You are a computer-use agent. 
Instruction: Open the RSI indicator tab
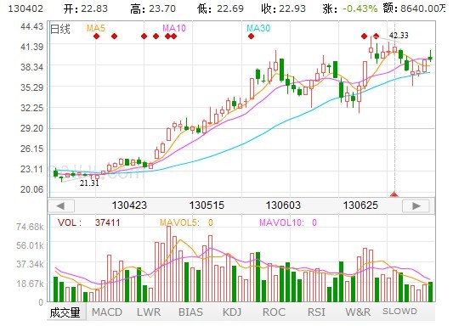point(316,312)
